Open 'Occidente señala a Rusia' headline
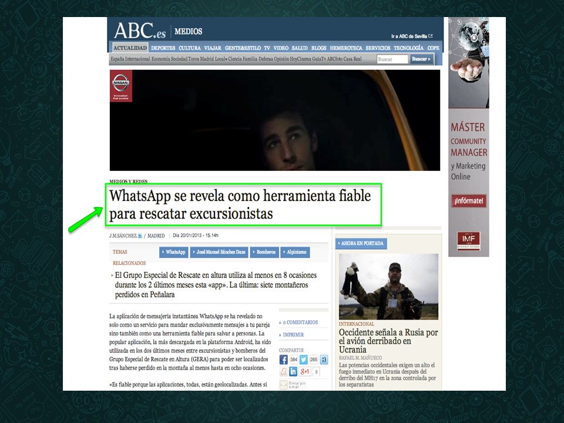The height and width of the screenshot is (423, 564). click(388, 341)
